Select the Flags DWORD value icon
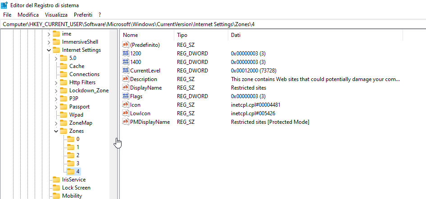This screenshot has height=199, width=426. [x=126, y=96]
